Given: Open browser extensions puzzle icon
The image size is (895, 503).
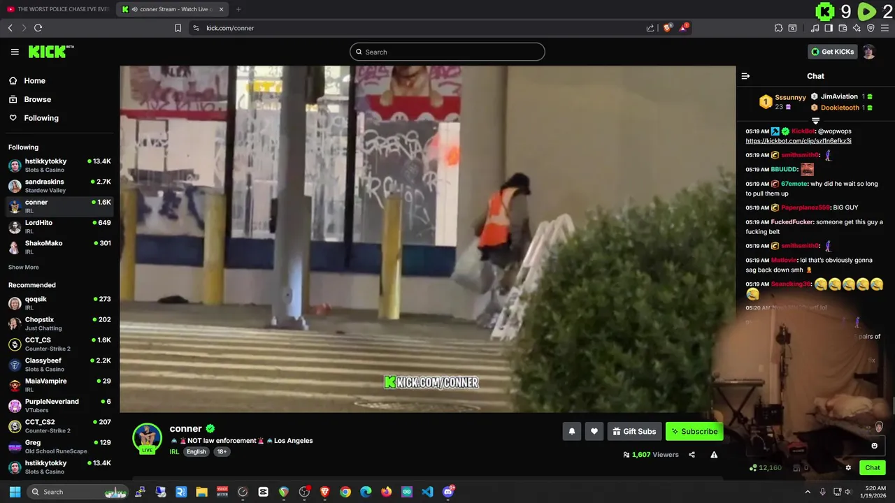Looking at the screenshot, I should 778,28.
